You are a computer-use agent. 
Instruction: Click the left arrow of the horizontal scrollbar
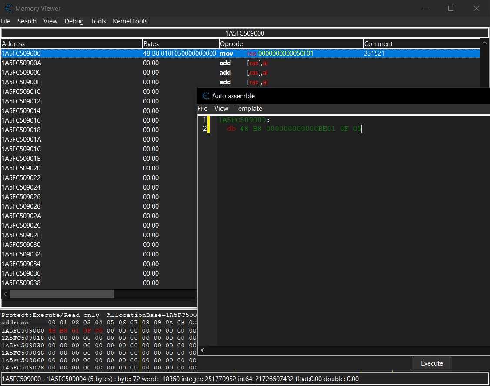(x=5, y=294)
